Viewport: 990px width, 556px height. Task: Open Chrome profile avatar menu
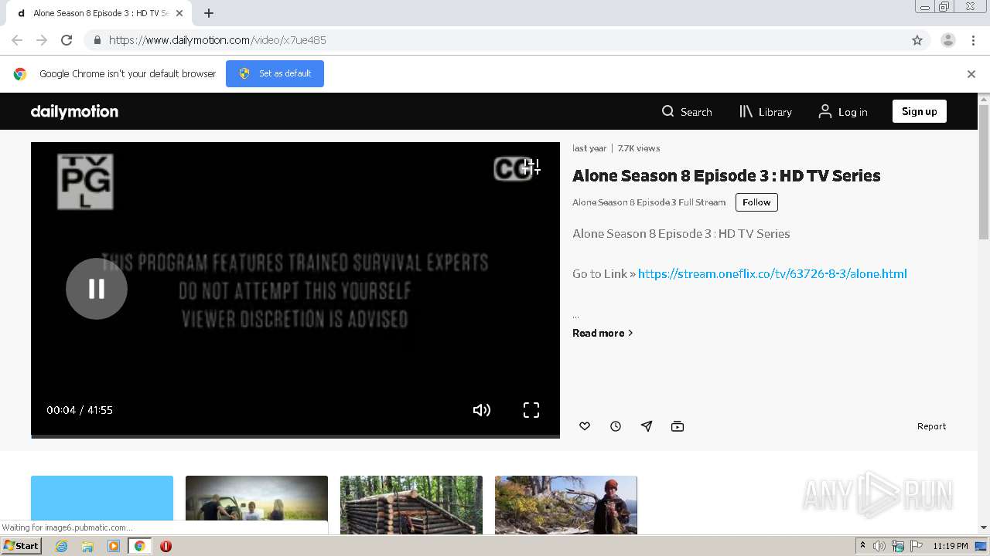click(948, 40)
